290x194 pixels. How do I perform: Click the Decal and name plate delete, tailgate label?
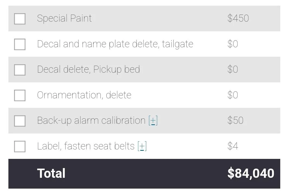pos(115,44)
